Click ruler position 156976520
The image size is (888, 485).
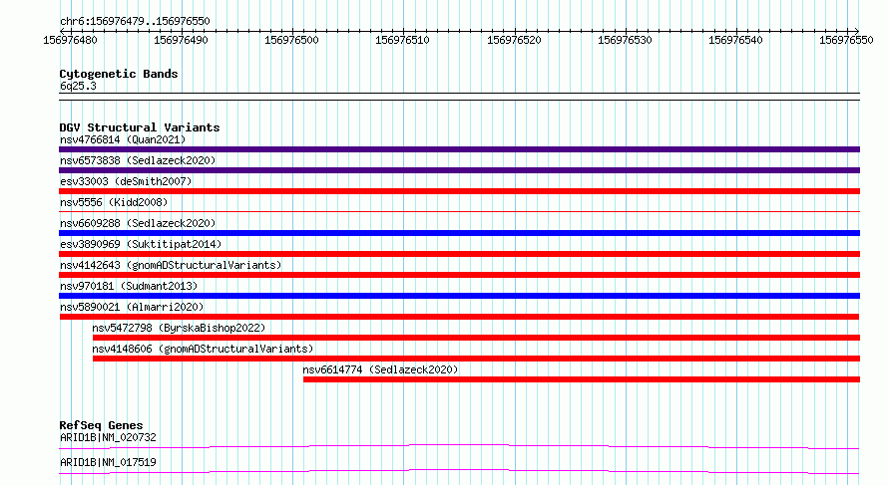point(514,40)
